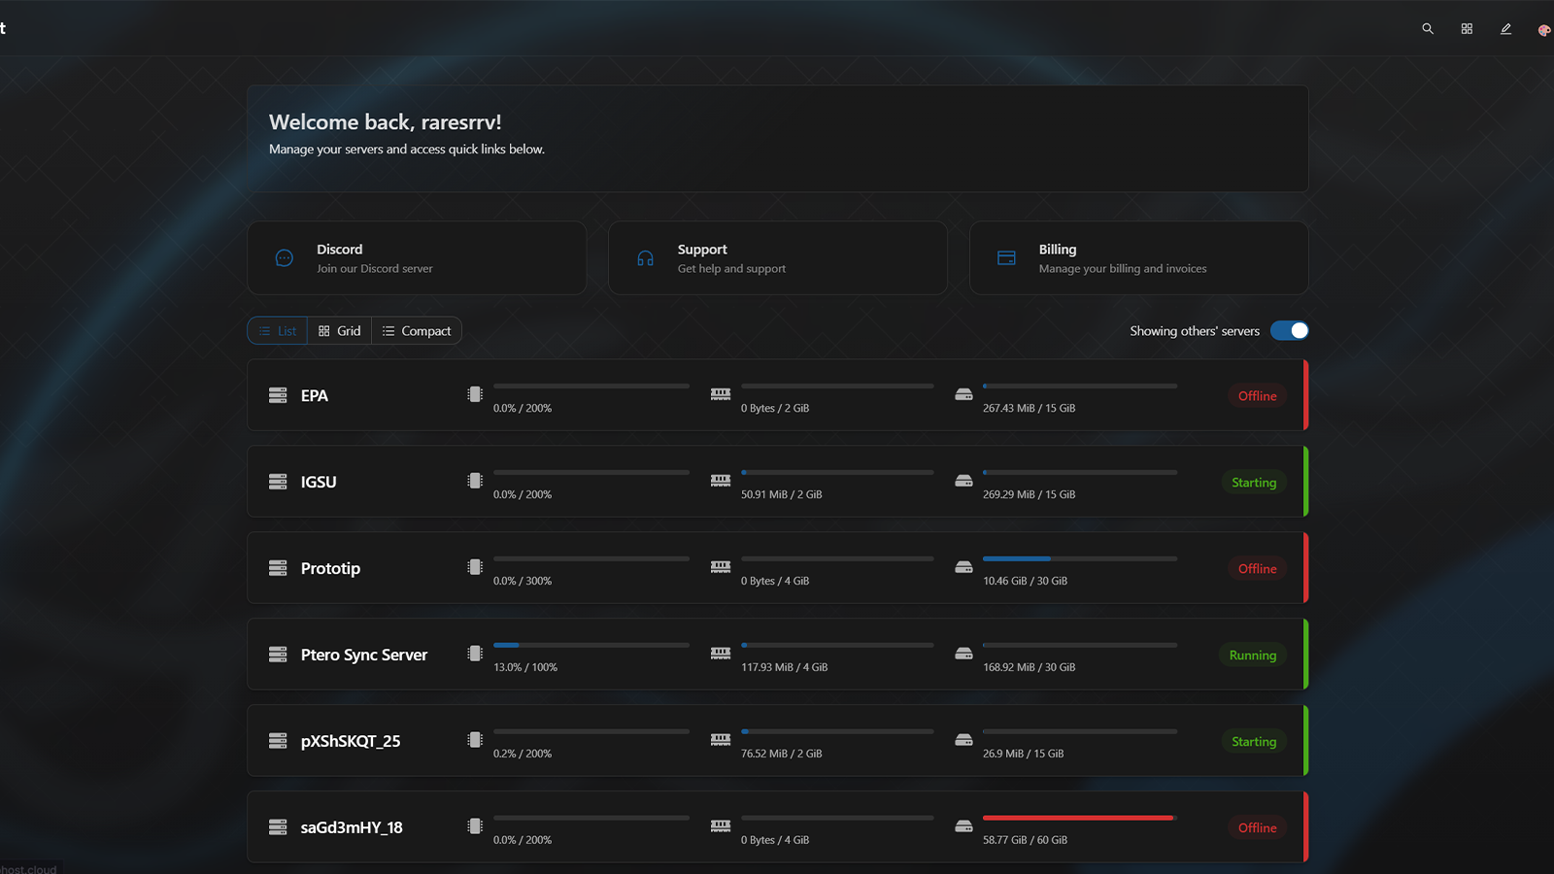1554x874 pixels.
Task: Switch to the List view tab
Action: coord(278,331)
